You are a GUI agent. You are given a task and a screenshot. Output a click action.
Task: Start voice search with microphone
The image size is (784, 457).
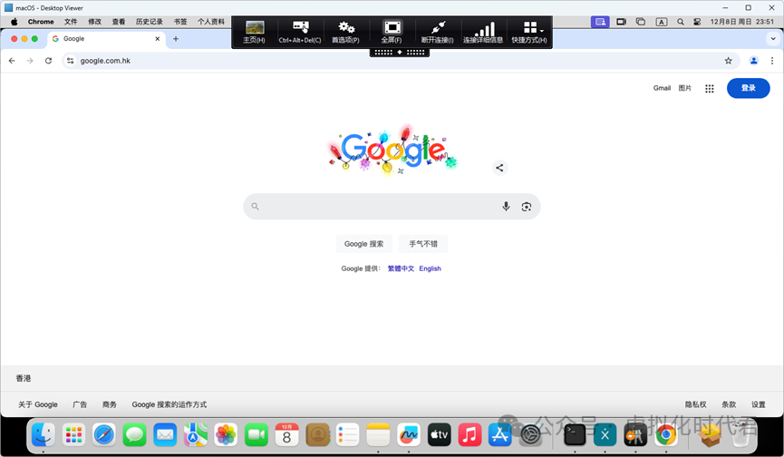coord(506,207)
